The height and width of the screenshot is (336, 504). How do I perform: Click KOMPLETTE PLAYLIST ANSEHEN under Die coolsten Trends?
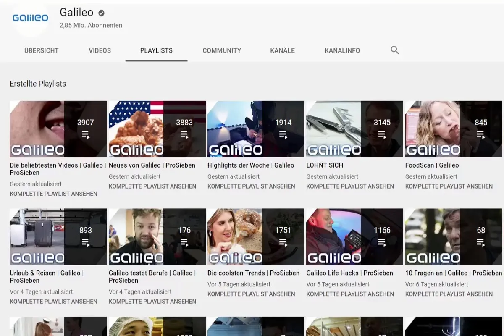[251, 294]
